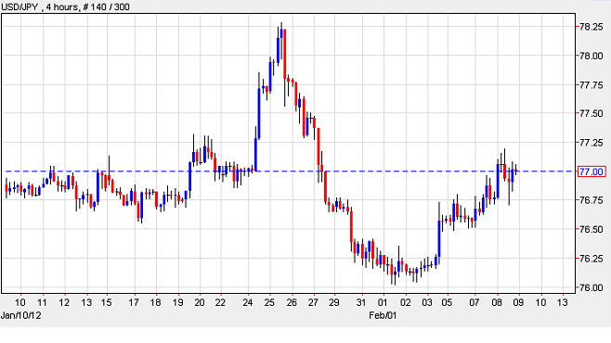Click the 77.25 price axis label
611x343 pixels.
591,143
